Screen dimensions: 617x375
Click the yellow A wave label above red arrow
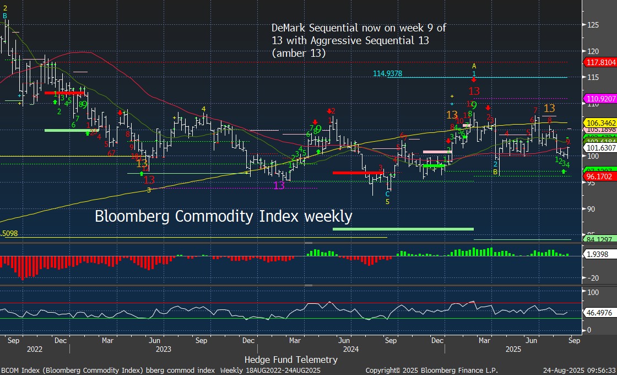click(x=474, y=66)
